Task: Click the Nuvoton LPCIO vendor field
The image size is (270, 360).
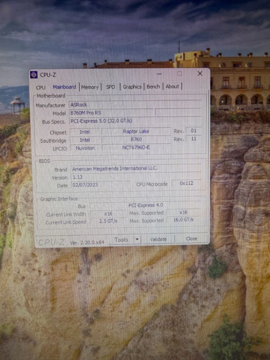Action: 85,148
